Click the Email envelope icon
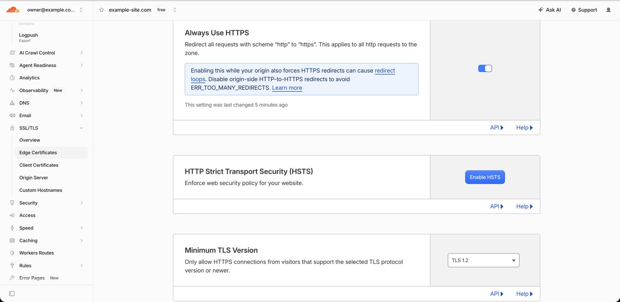Image resolution: width=620 pixels, height=302 pixels. coord(12,115)
